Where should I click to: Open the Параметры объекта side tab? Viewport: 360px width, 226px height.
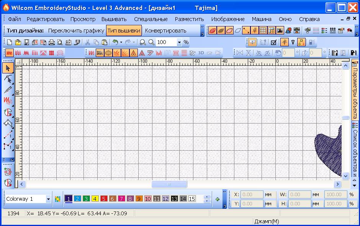[355, 90]
